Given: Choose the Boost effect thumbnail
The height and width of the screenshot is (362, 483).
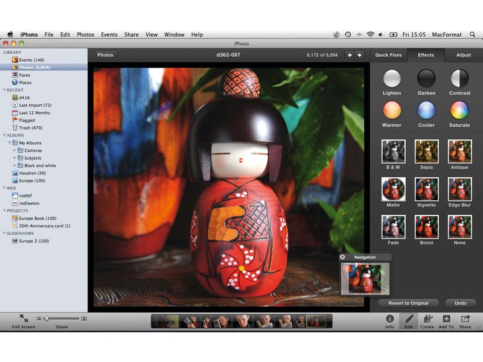Looking at the screenshot, I should [x=426, y=227].
